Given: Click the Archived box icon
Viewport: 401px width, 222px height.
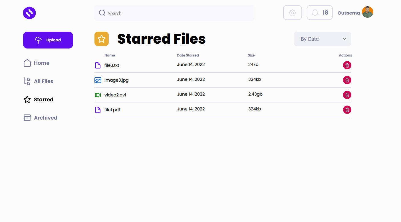Looking at the screenshot, I should pos(27,118).
